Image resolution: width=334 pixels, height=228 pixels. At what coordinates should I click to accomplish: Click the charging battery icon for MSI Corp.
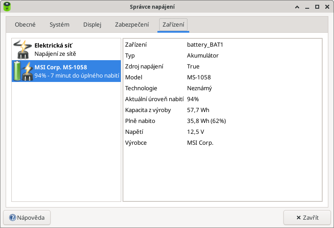click(x=23, y=71)
